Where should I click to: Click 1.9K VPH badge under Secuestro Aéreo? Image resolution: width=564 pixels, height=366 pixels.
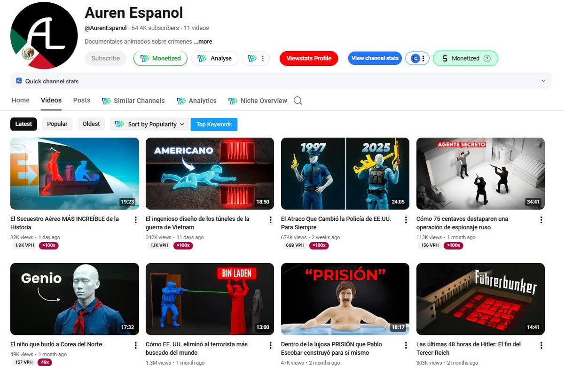(25, 245)
